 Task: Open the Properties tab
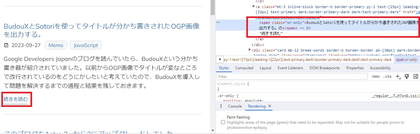click(355, 68)
